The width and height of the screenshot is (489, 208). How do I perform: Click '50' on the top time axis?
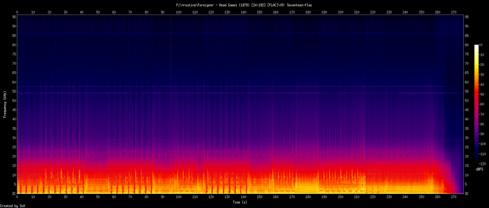[x=98, y=13]
